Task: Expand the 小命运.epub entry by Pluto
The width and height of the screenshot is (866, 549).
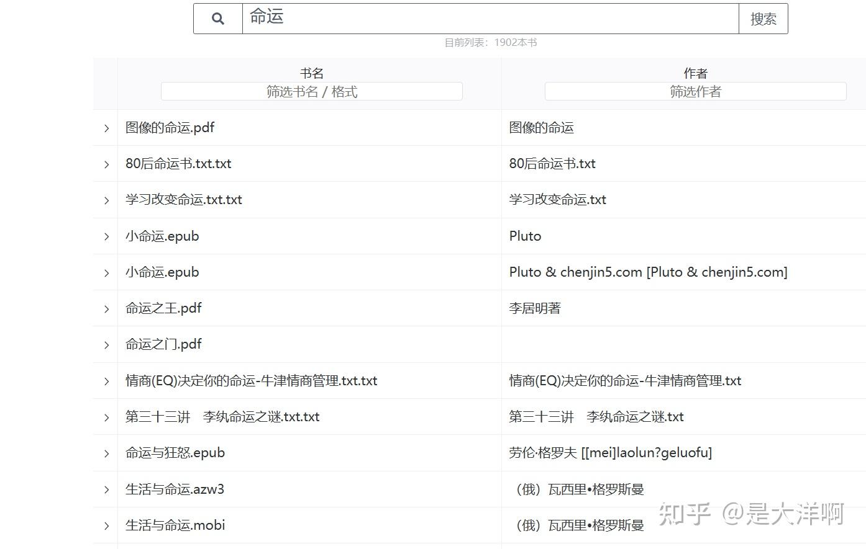Action: pos(105,236)
